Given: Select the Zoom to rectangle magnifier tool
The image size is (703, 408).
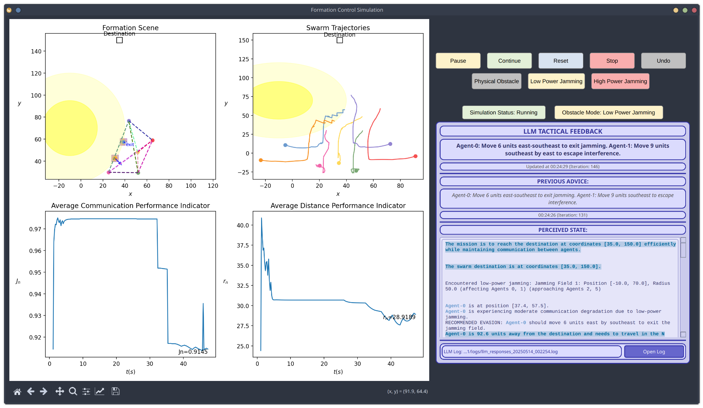Looking at the screenshot, I should point(73,391).
